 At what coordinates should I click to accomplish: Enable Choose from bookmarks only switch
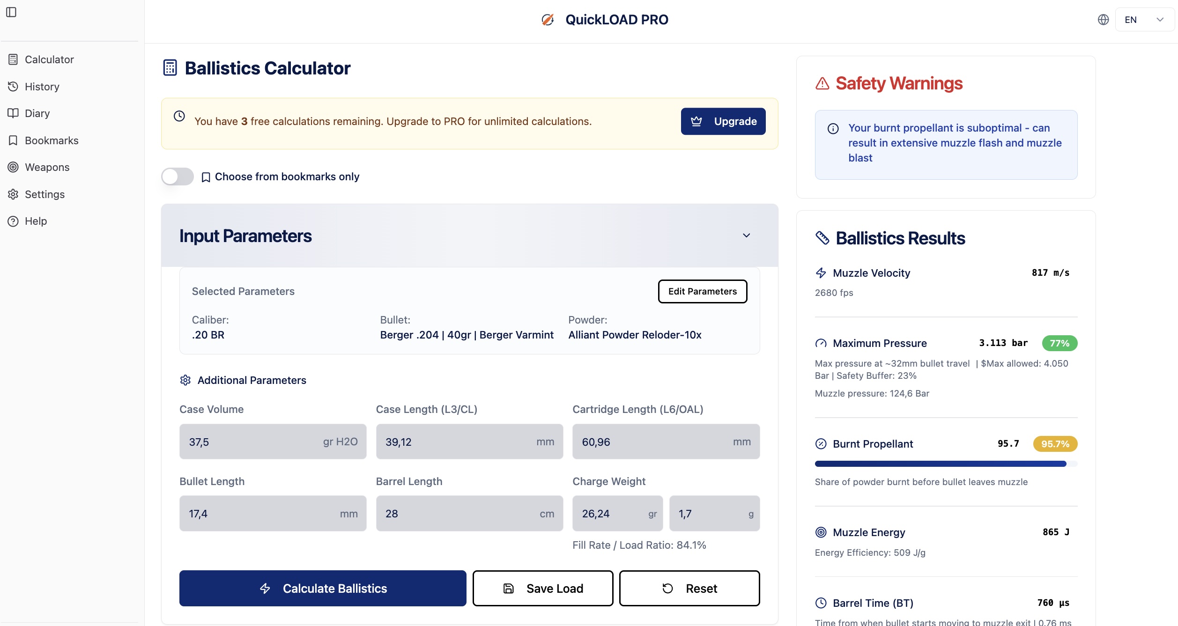[x=178, y=177]
